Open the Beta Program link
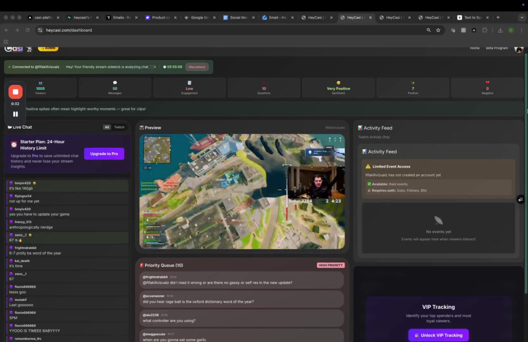Image resolution: width=528 pixels, height=342 pixels. point(497,48)
